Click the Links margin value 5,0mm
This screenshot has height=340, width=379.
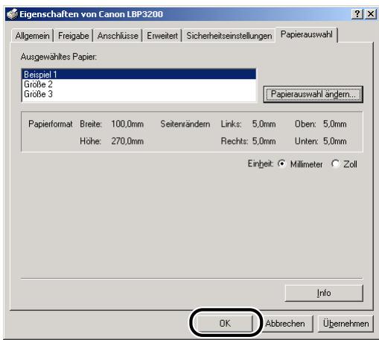(264, 124)
